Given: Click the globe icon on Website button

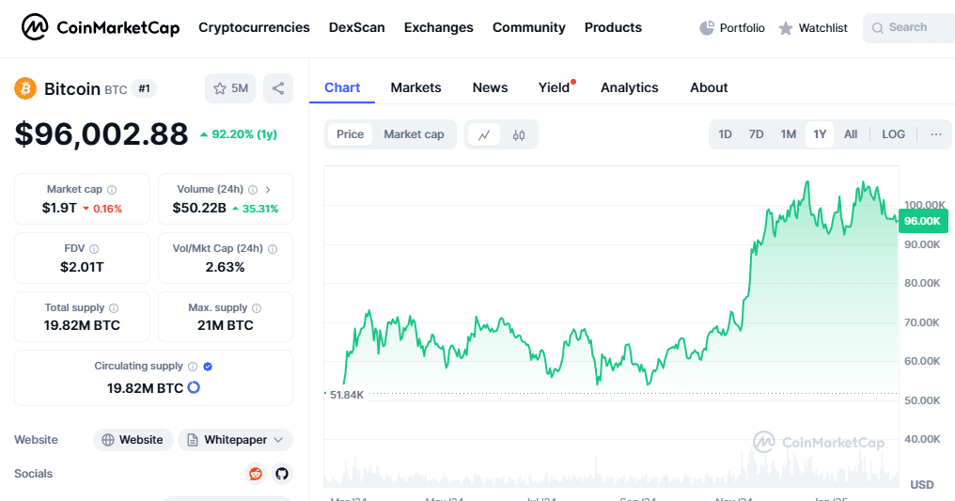Looking at the screenshot, I should click(108, 440).
